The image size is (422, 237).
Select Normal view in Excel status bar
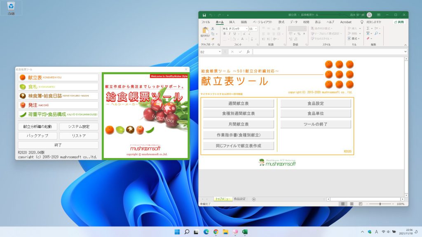click(x=342, y=204)
